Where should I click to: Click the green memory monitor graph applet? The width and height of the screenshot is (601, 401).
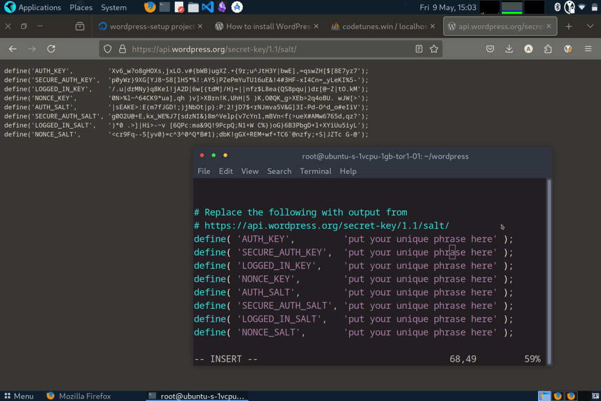tap(512, 7)
